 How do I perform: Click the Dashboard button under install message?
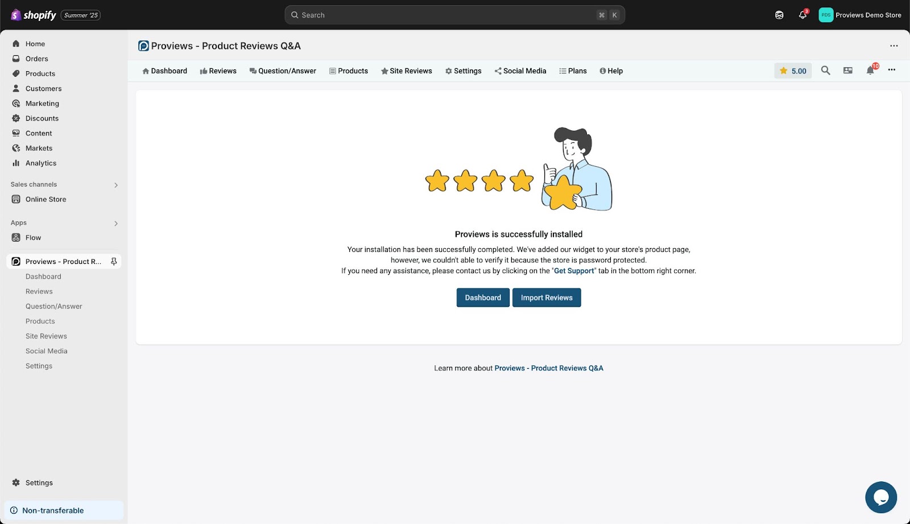point(483,298)
